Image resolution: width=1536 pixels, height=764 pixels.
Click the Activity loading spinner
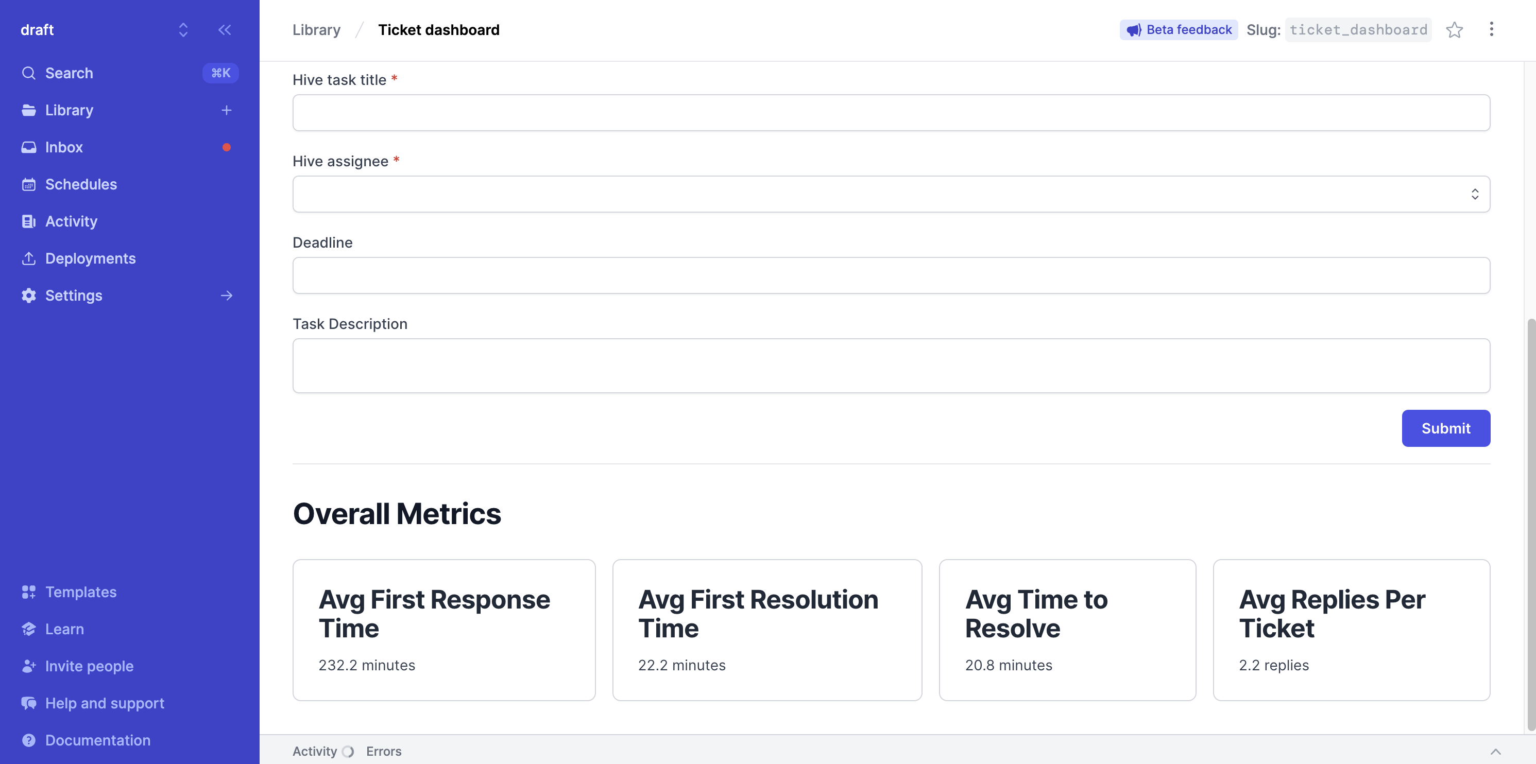pos(348,752)
